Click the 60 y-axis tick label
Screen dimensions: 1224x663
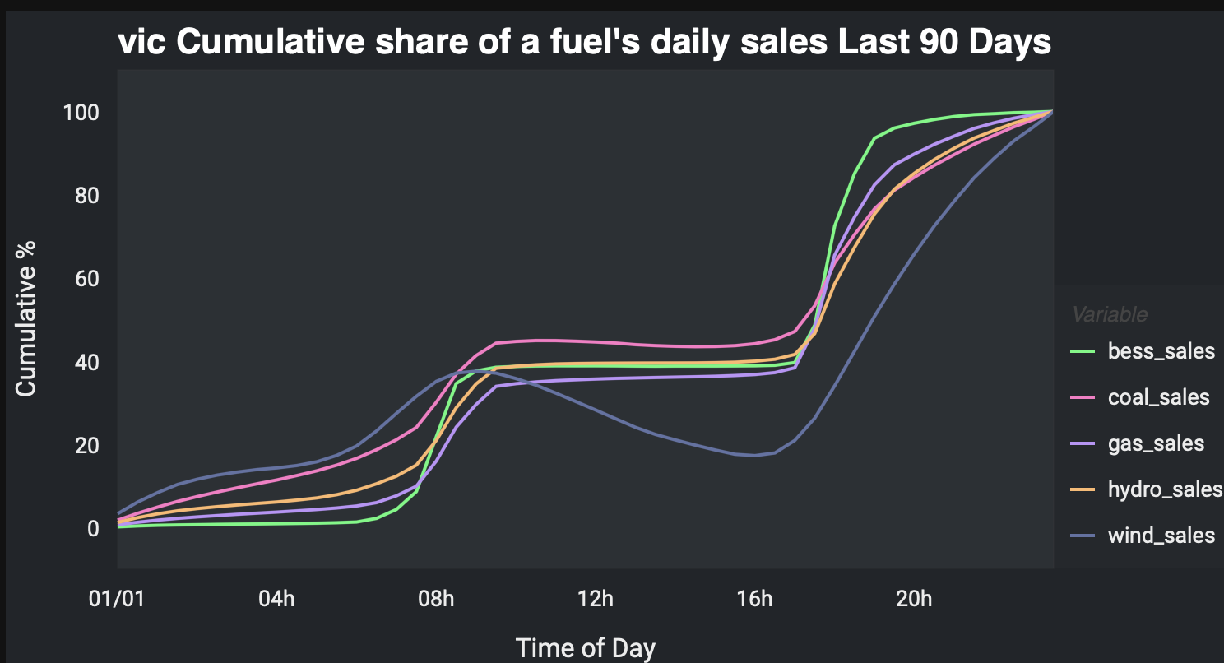click(x=86, y=278)
